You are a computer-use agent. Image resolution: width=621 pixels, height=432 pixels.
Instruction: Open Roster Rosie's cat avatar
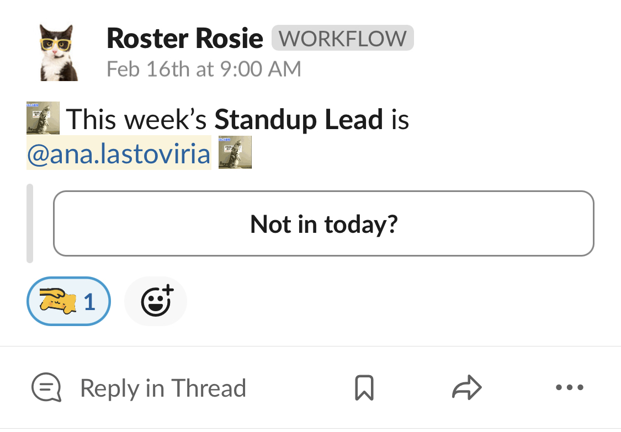[59, 52]
